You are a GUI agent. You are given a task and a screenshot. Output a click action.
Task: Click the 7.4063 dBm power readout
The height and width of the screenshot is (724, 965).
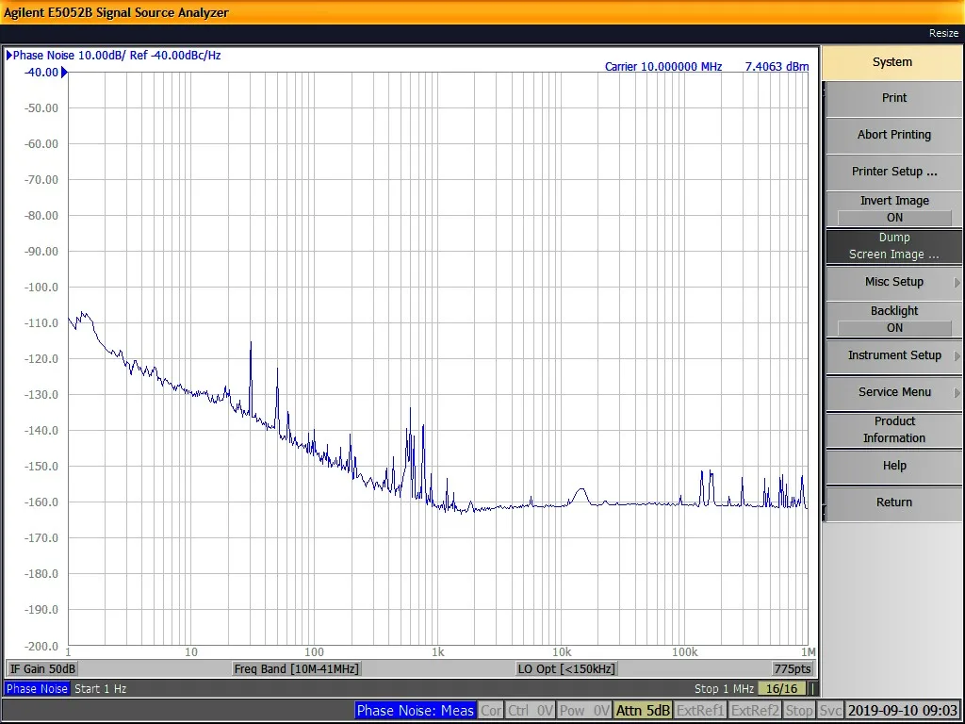777,67
